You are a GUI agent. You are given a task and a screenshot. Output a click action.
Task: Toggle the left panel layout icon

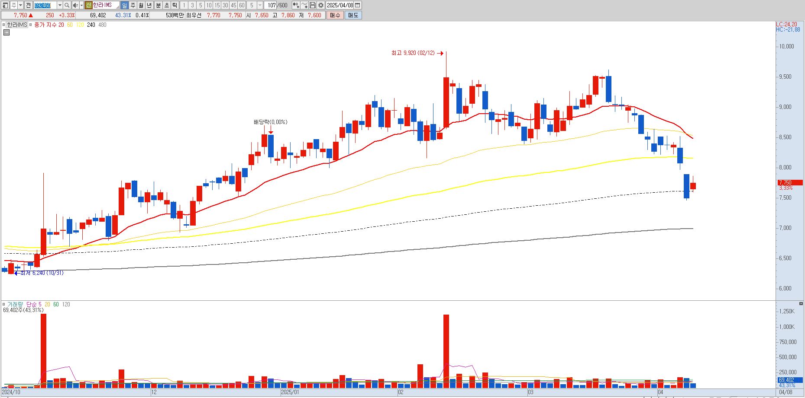5,5
